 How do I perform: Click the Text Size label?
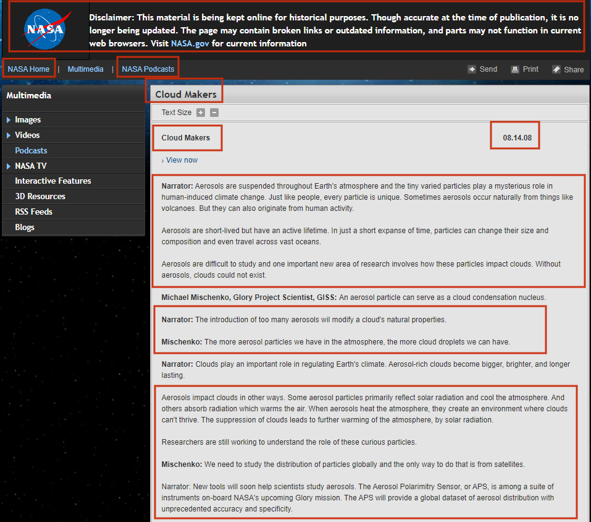(177, 113)
